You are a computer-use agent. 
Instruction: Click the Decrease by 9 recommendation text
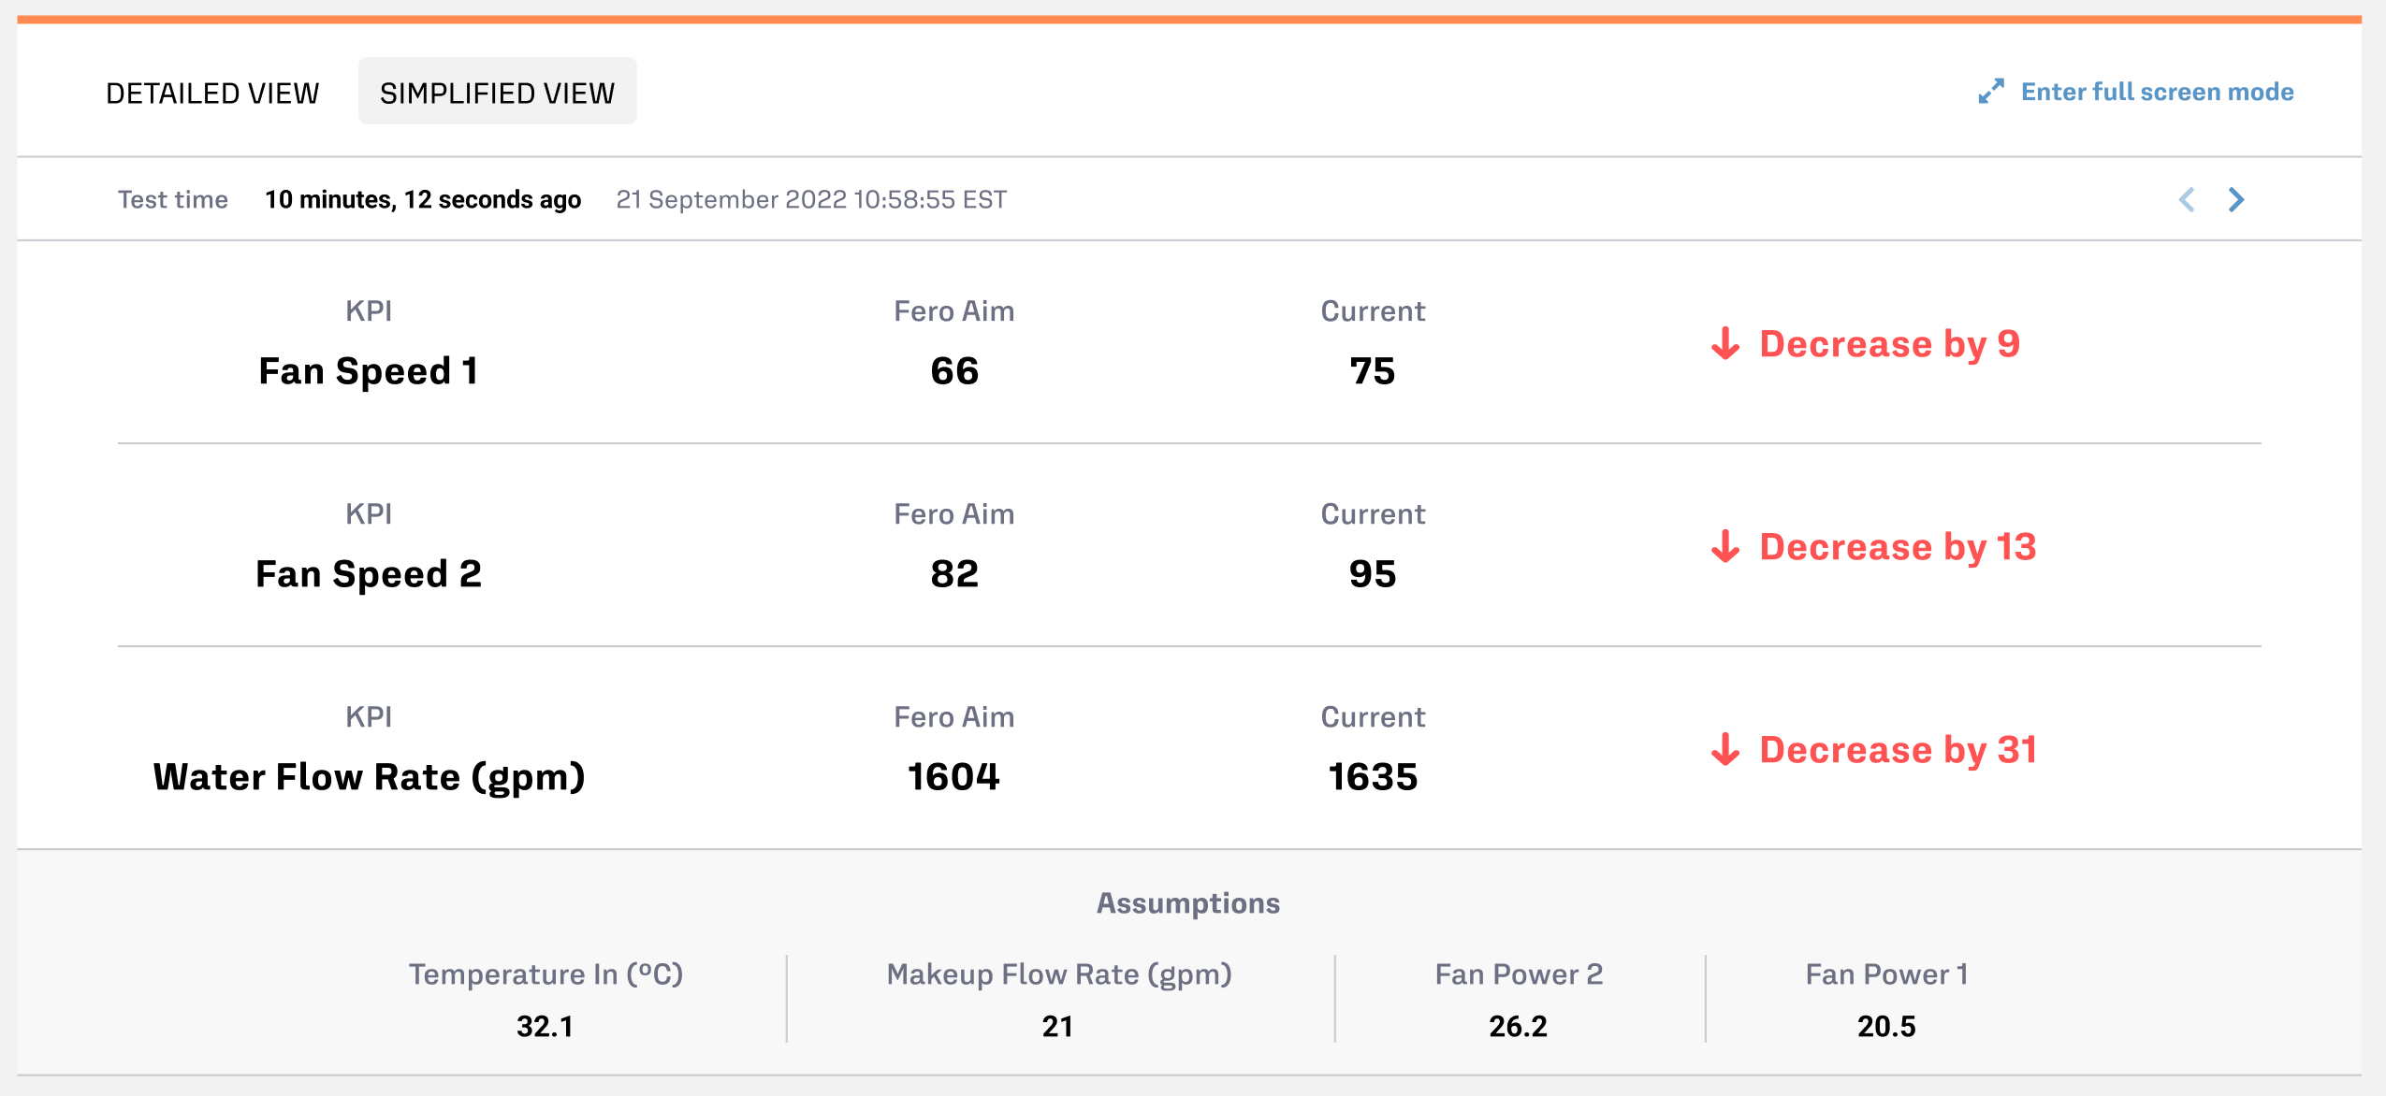click(1889, 344)
